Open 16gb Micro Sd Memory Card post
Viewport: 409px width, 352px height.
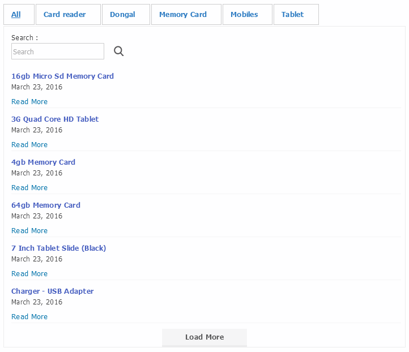coord(62,76)
